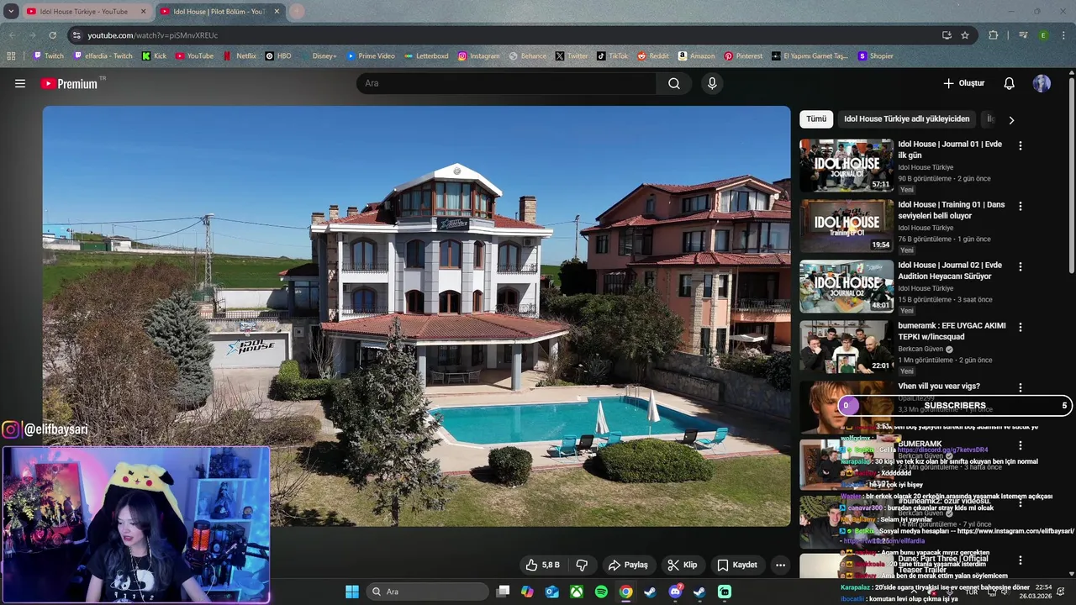Focus the YouTube Ara search field
1076x605 pixels.
[x=506, y=83]
